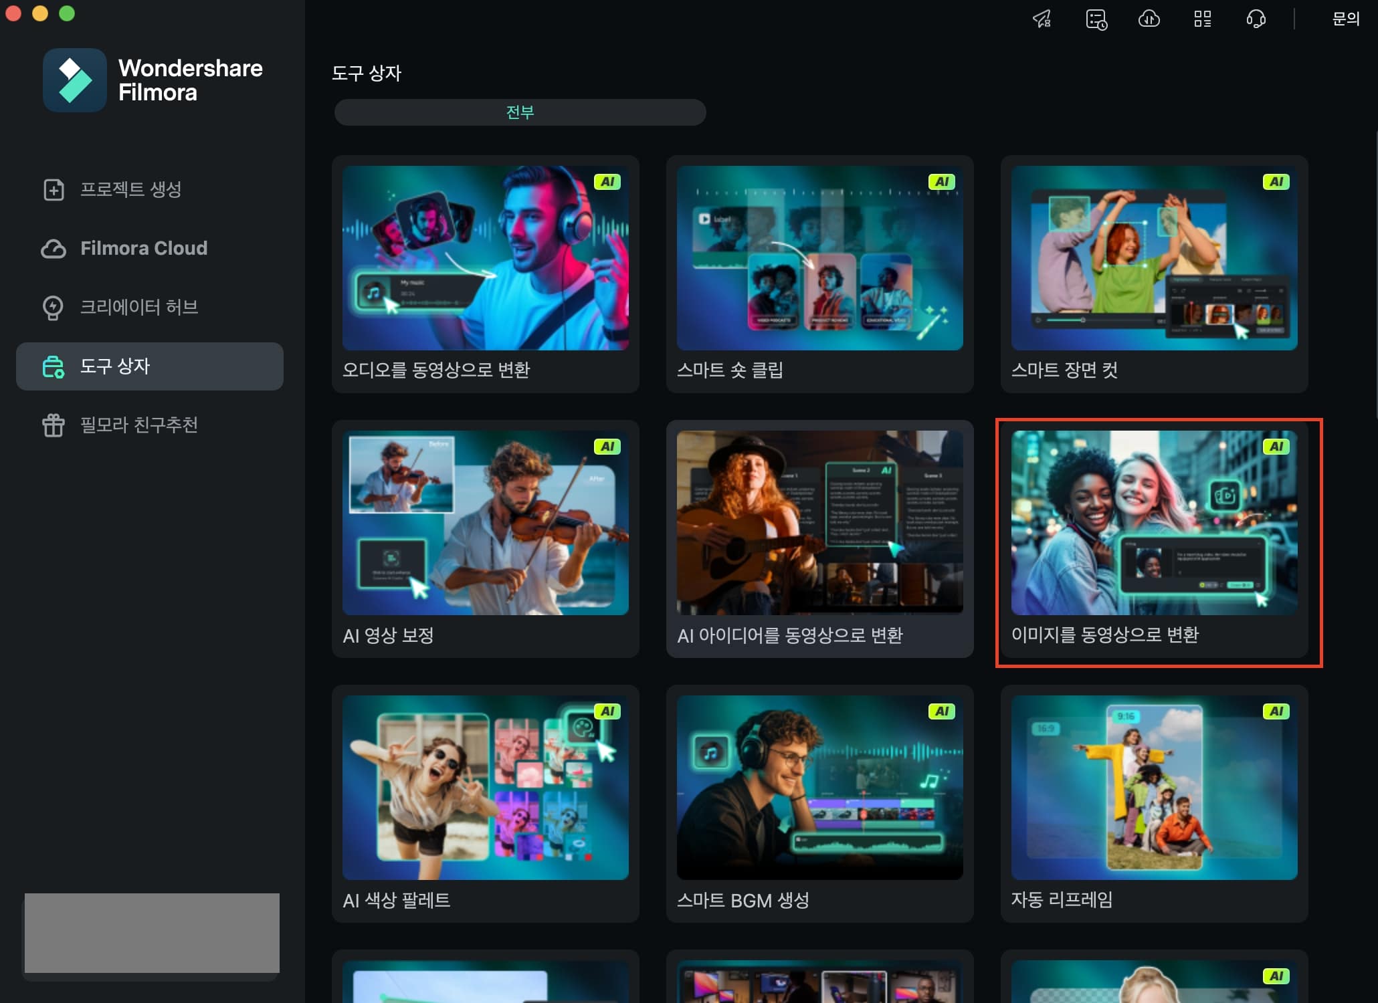Screen dimensions: 1378x1003
Task: Open the task list clock icon
Action: [x=1096, y=19]
